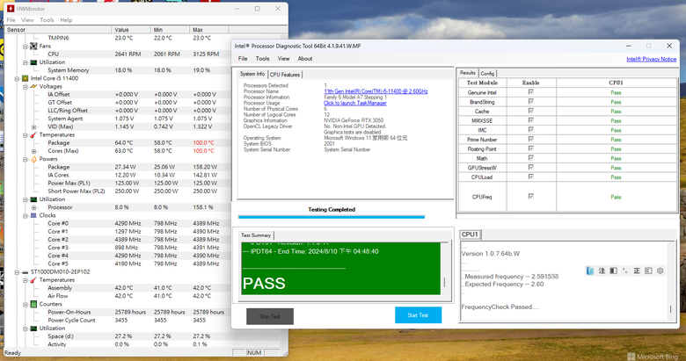Click the Utilization chip icon under Fans
Screen dimensions: 686x361
point(33,62)
